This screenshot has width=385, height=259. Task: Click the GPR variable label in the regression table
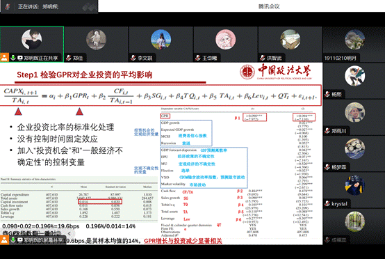click(x=165, y=116)
